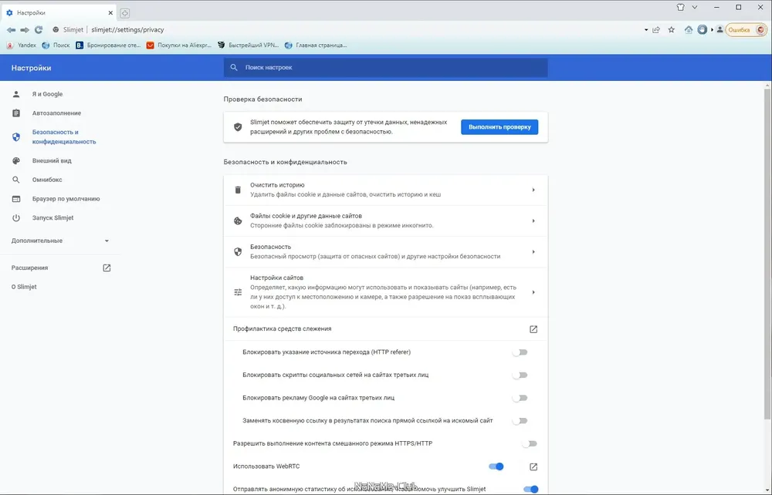Open the Бронирование оте... bookmark
The height and width of the screenshot is (495, 772).
click(x=108, y=45)
